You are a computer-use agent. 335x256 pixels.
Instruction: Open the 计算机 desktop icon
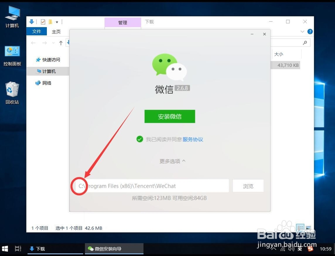(x=12, y=17)
